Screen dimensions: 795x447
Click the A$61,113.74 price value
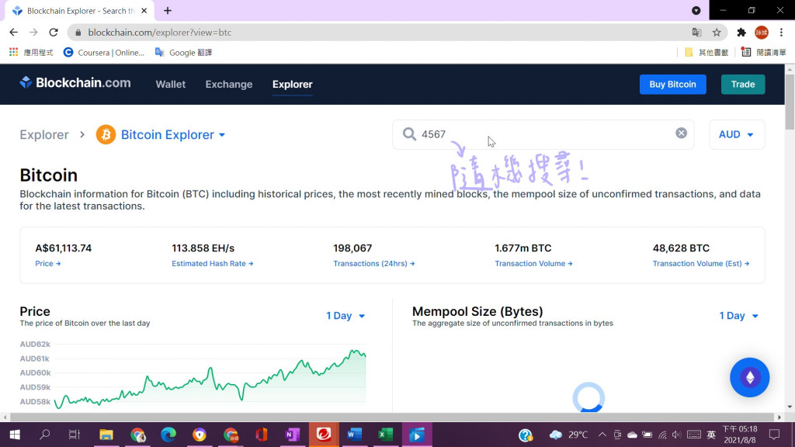pyautogui.click(x=64, y=248)
